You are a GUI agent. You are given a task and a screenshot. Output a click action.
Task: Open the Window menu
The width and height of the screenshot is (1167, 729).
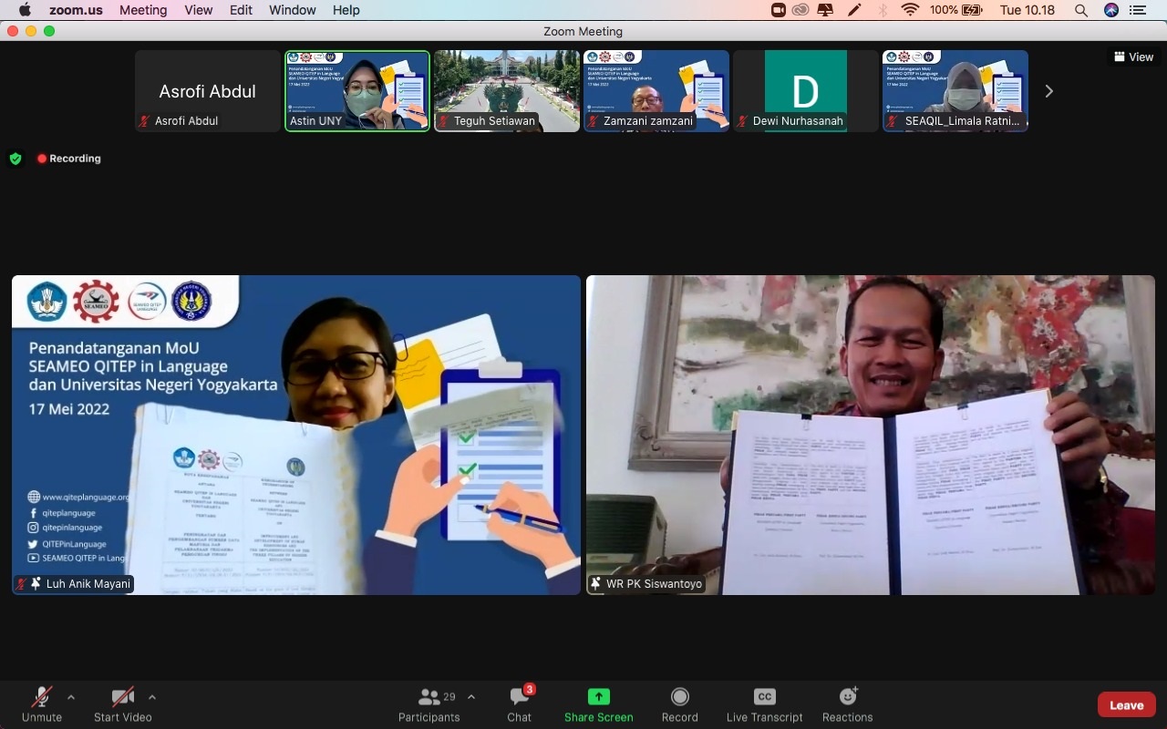(x=293, y=10)
